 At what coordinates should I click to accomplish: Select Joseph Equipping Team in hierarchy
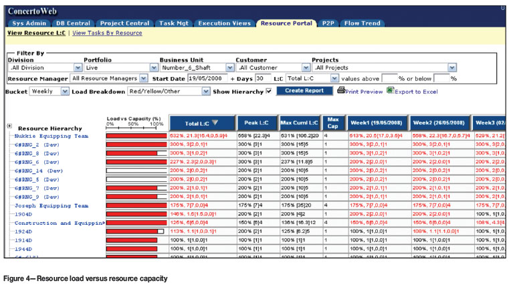click(x=52, y=206)
